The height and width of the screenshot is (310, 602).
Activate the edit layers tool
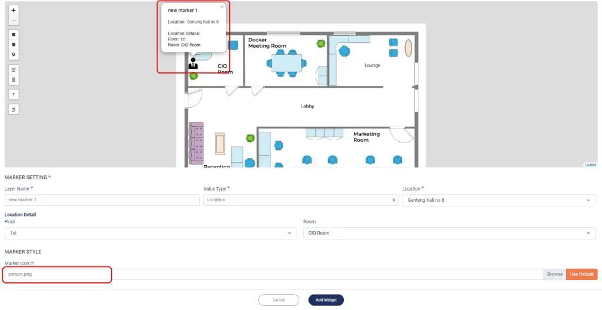(14, 69)
